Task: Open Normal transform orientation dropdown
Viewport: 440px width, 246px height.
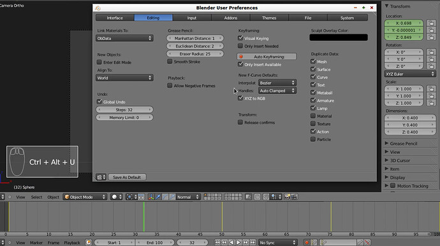Action: coord(188,197)
